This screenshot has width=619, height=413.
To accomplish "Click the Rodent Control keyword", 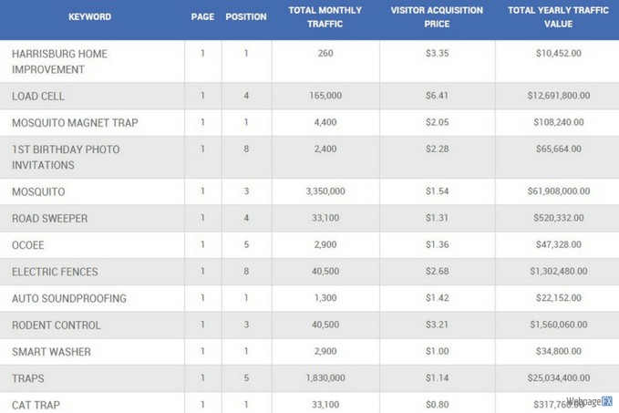I will [x=57, y=325].
